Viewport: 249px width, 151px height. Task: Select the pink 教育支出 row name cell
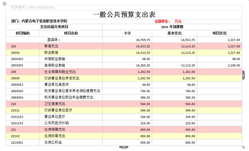point(71,46)
